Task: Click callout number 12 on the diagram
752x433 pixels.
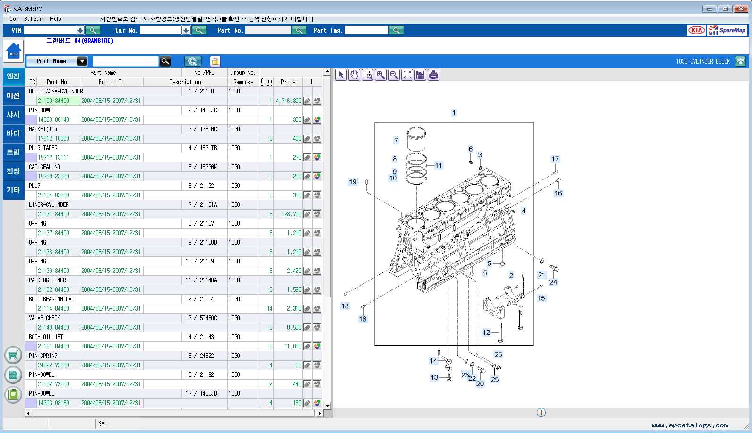Action: pyautogui.click(x=486, y=332)
